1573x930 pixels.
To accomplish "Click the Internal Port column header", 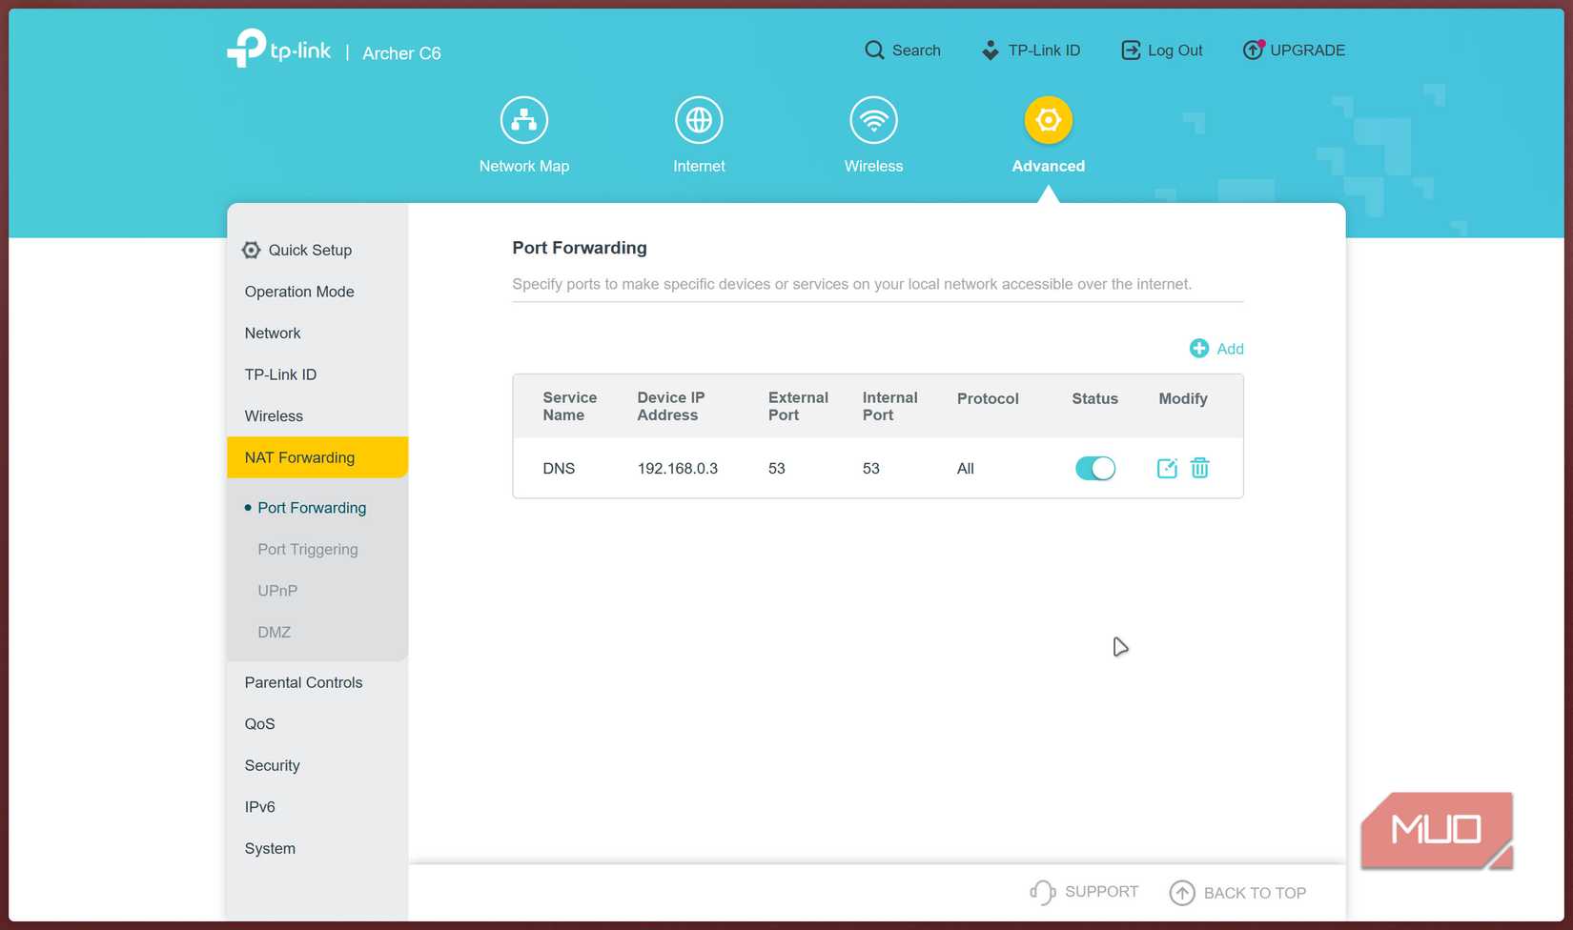I will pos(889,406).
